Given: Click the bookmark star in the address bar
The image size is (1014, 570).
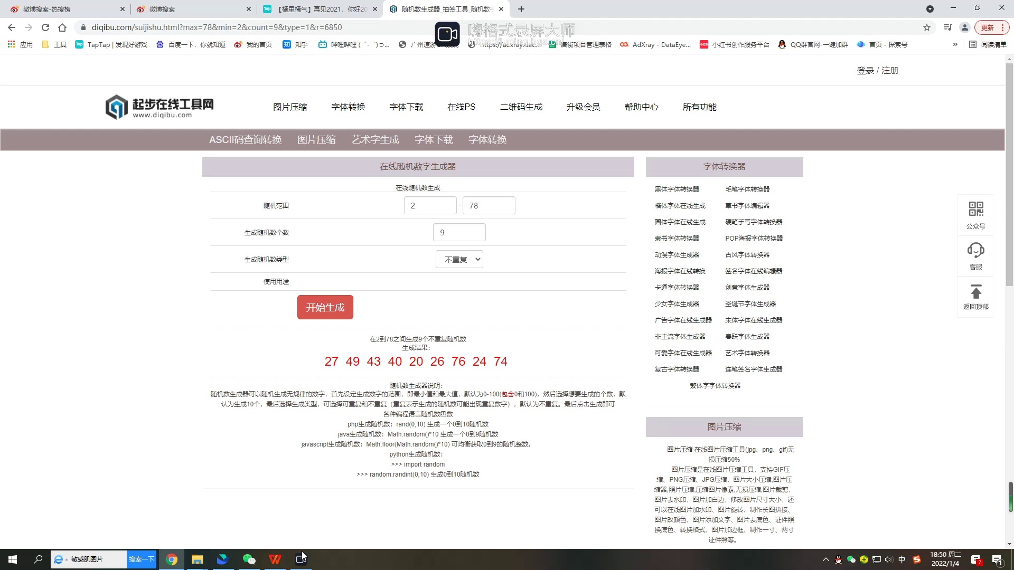Looking at the screenshot, I should click(x=927, y=27).
